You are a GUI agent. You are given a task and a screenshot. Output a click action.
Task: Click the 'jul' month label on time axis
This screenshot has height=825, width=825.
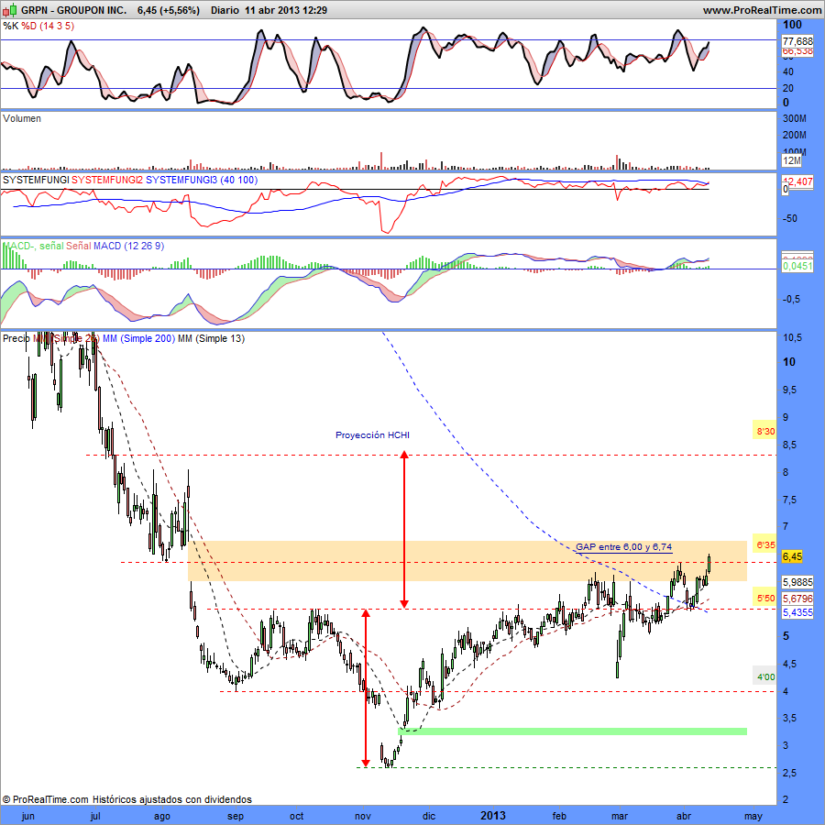(x=95, y=816)
